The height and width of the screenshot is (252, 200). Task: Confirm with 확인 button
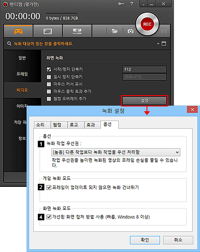pyautogui.click(x=145, y=240)
